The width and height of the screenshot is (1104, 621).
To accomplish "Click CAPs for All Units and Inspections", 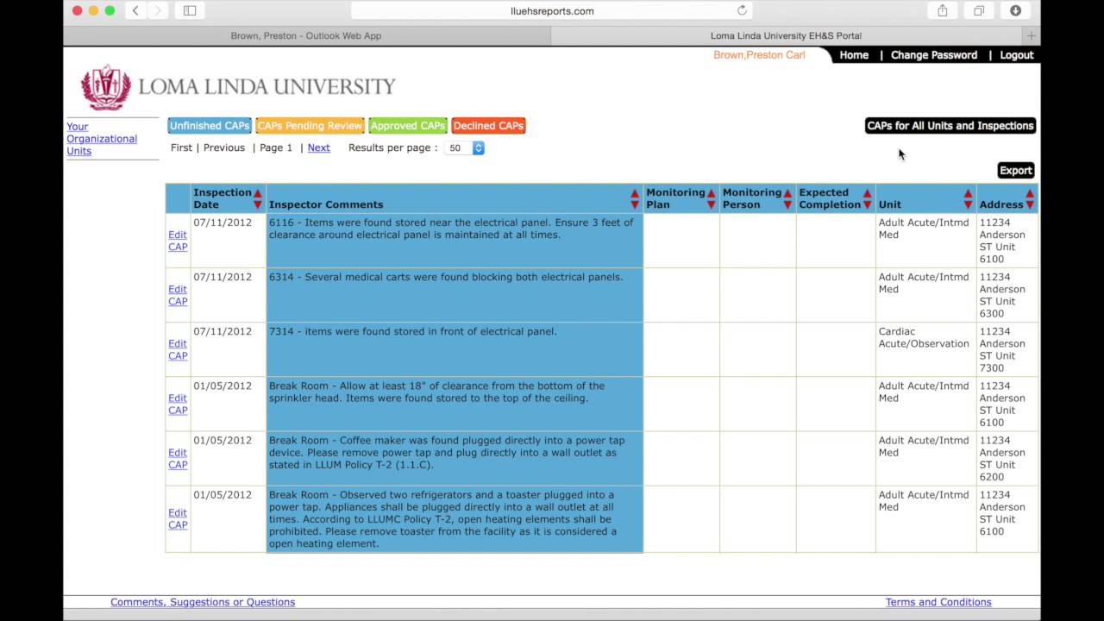I will click(950, 126).
